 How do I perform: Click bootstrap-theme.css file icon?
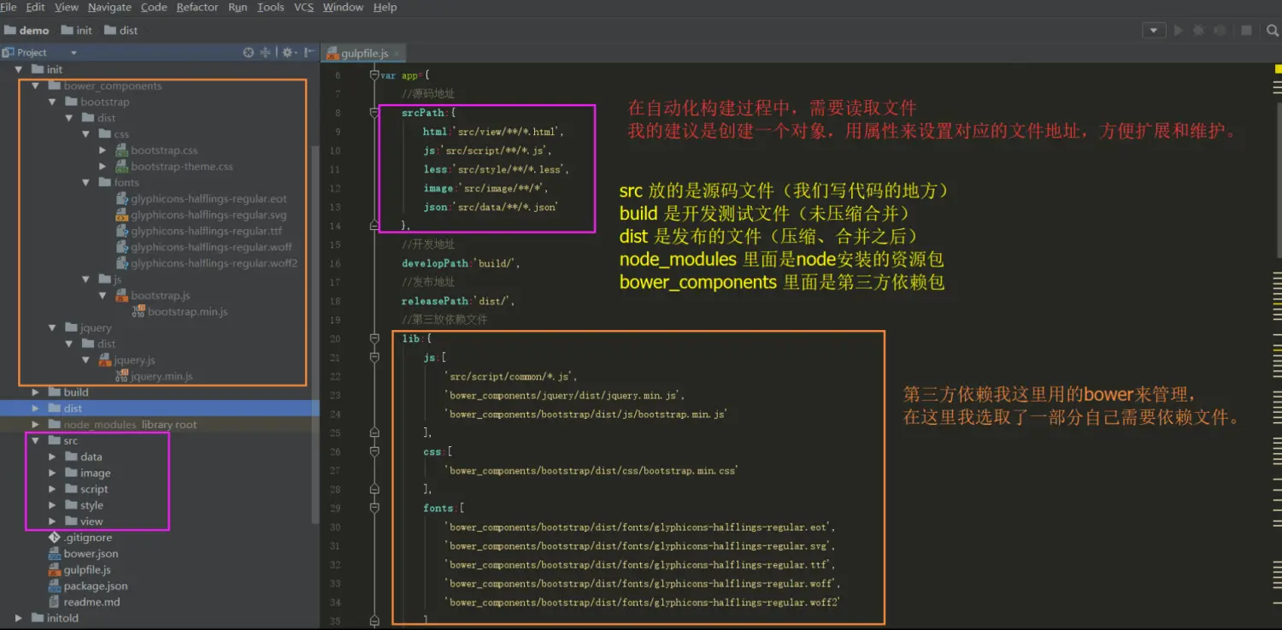pos(122,167)
